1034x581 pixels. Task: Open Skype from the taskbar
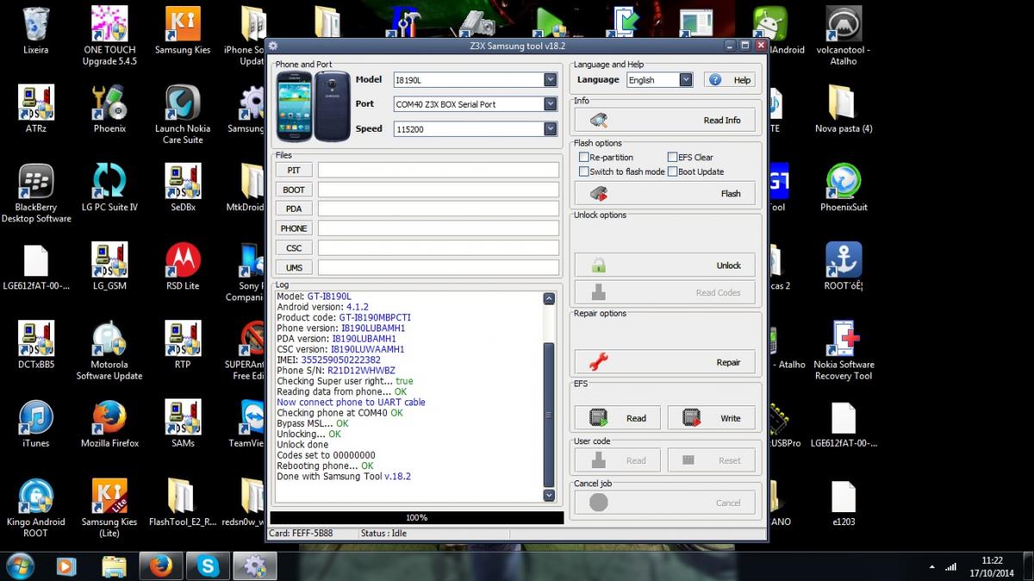[x=208, y=566]
